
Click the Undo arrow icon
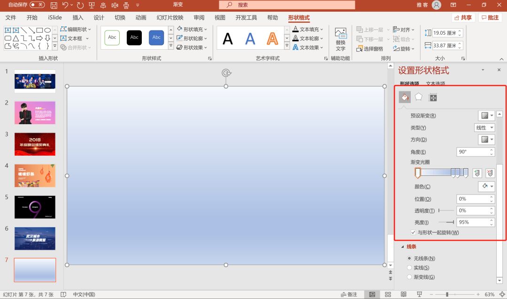click(x=65, y=5)
